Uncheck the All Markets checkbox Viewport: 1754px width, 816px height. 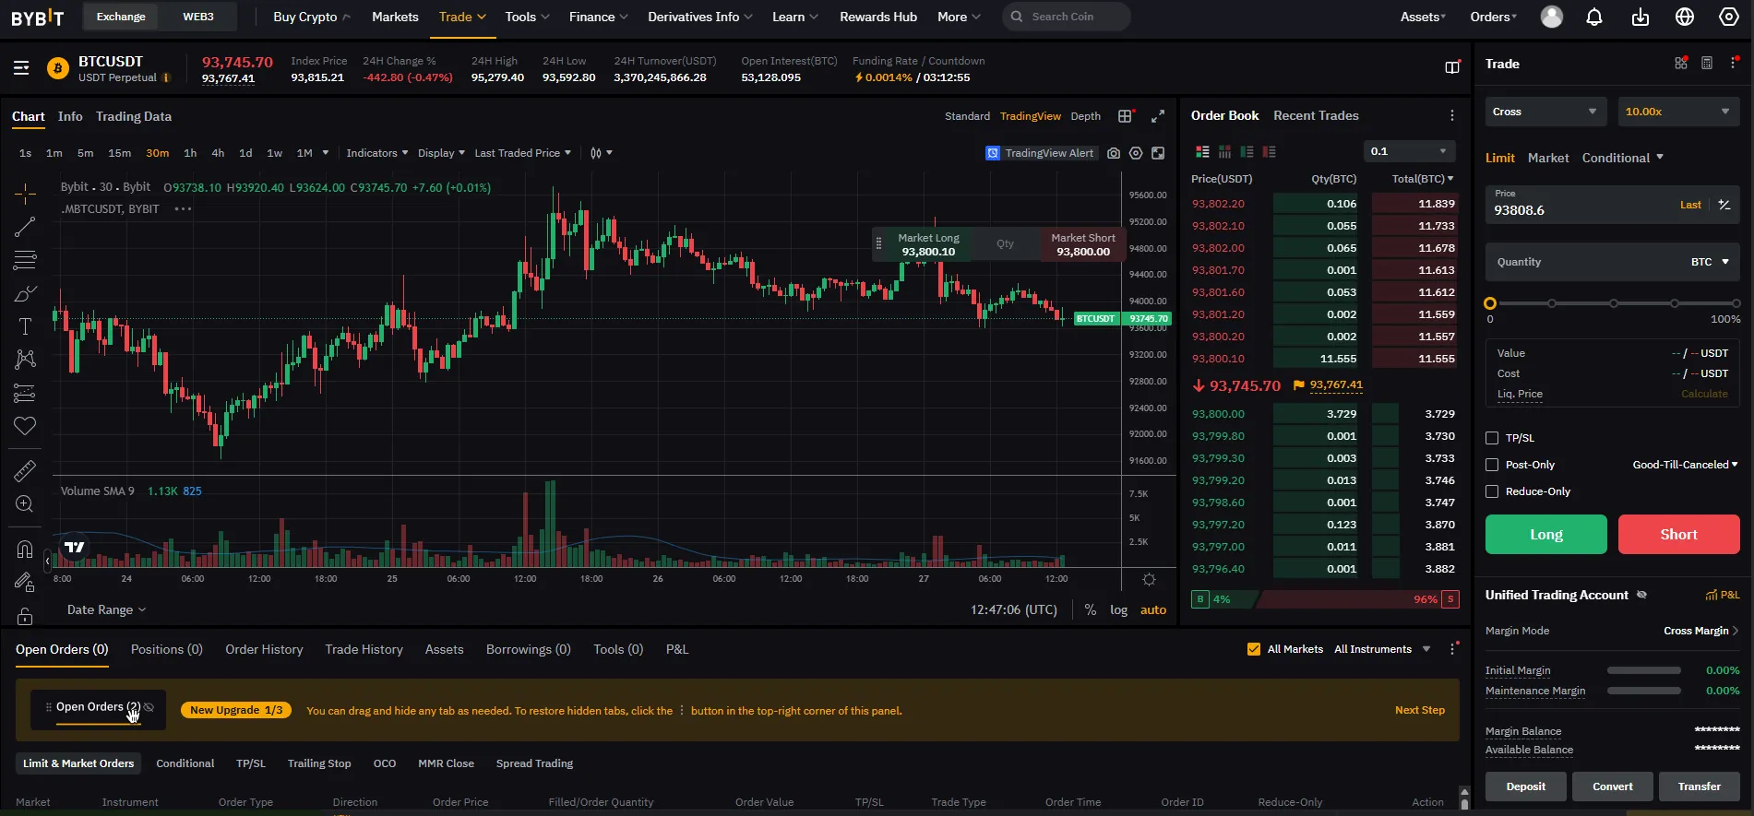1254,649
